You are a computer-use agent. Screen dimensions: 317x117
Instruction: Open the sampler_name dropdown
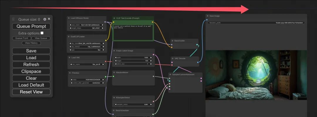coord(133,104)
